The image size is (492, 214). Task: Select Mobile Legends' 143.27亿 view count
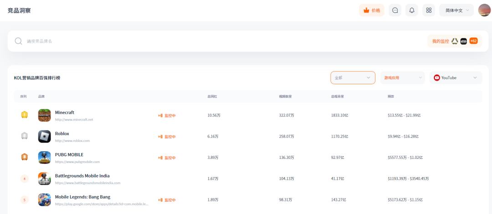point(338,200)
